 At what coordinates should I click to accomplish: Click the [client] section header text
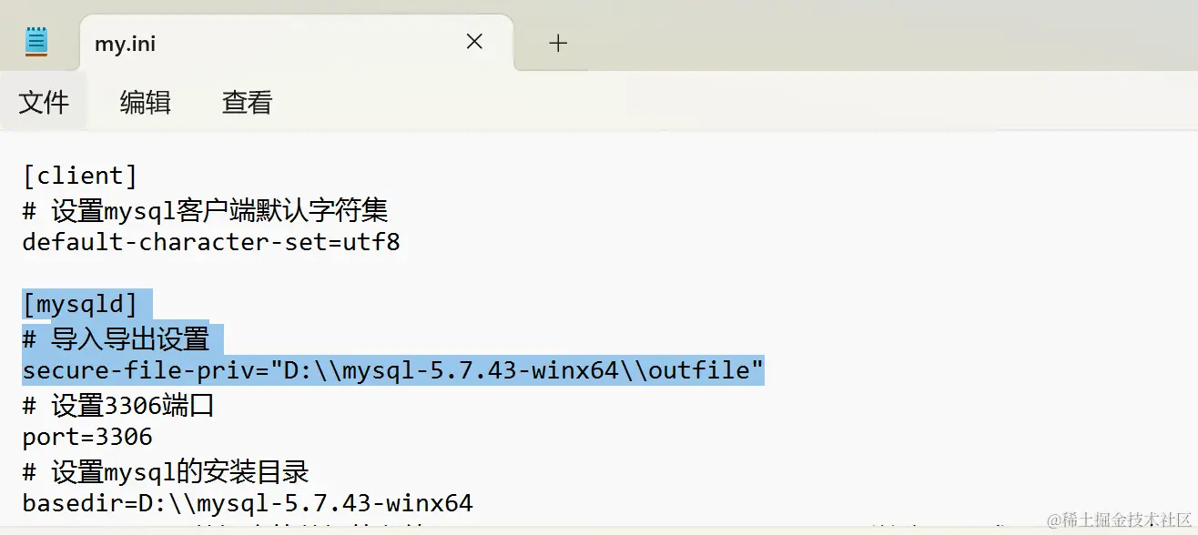coord(80,175)
